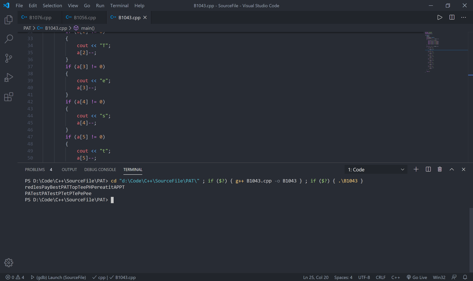
Task: Open the Explorer view in activity bar
Action: point(9,20)
